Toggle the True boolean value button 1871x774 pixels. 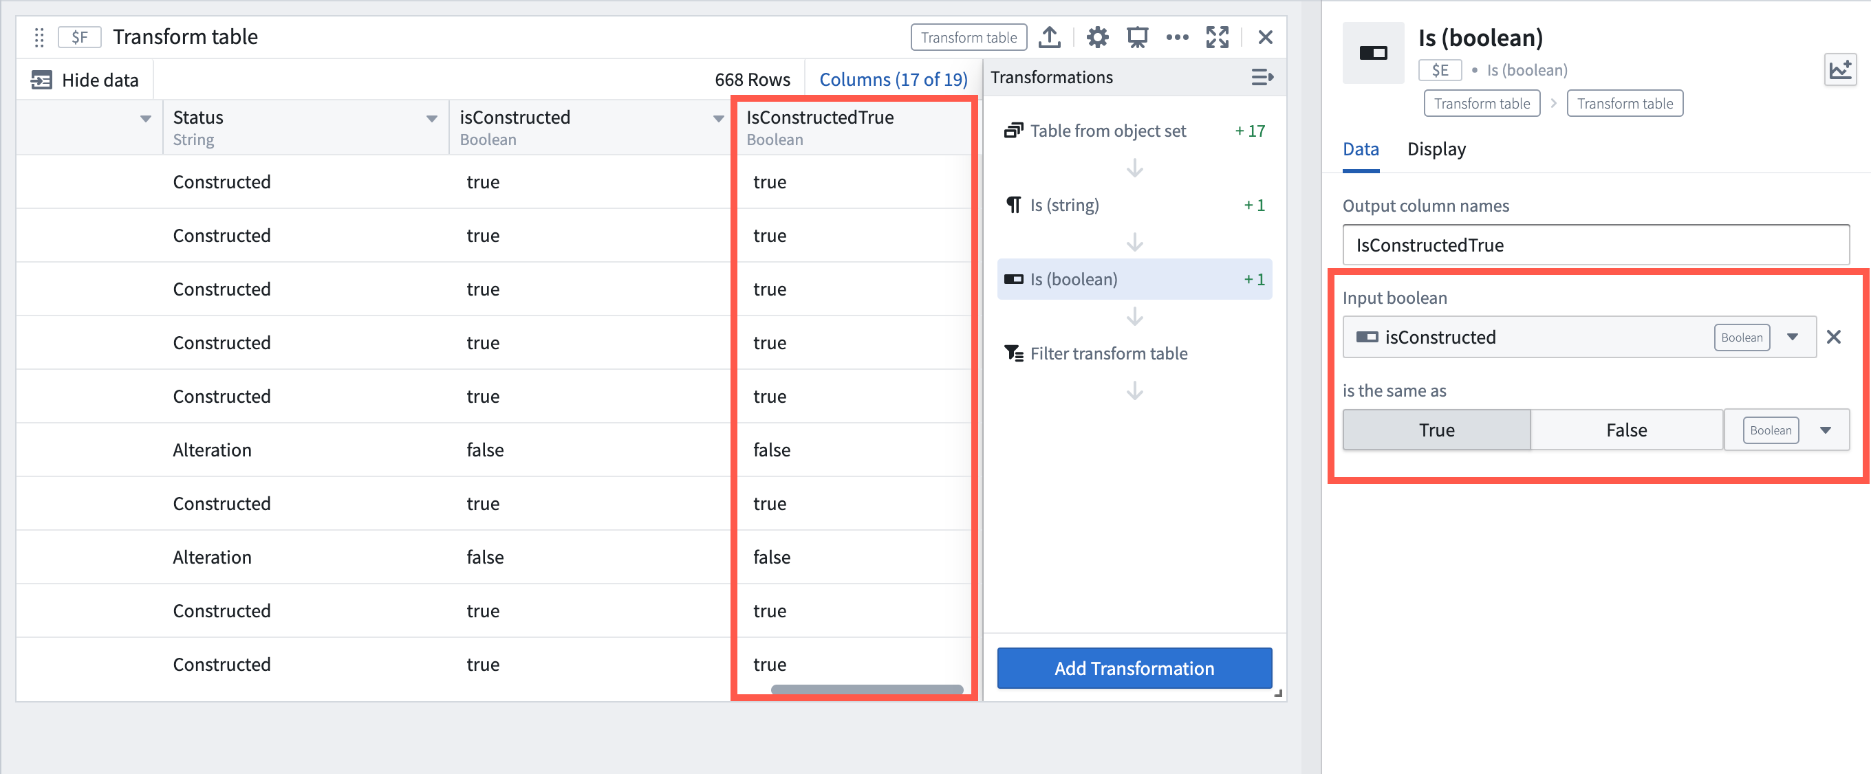1439,430
